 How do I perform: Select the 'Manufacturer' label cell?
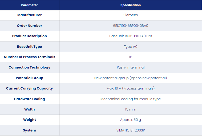(30, 15)
